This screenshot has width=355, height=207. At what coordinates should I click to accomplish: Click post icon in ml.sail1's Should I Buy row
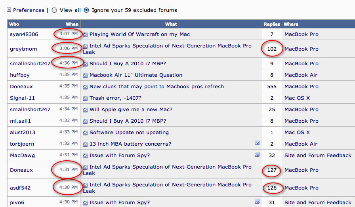point(85,122)
